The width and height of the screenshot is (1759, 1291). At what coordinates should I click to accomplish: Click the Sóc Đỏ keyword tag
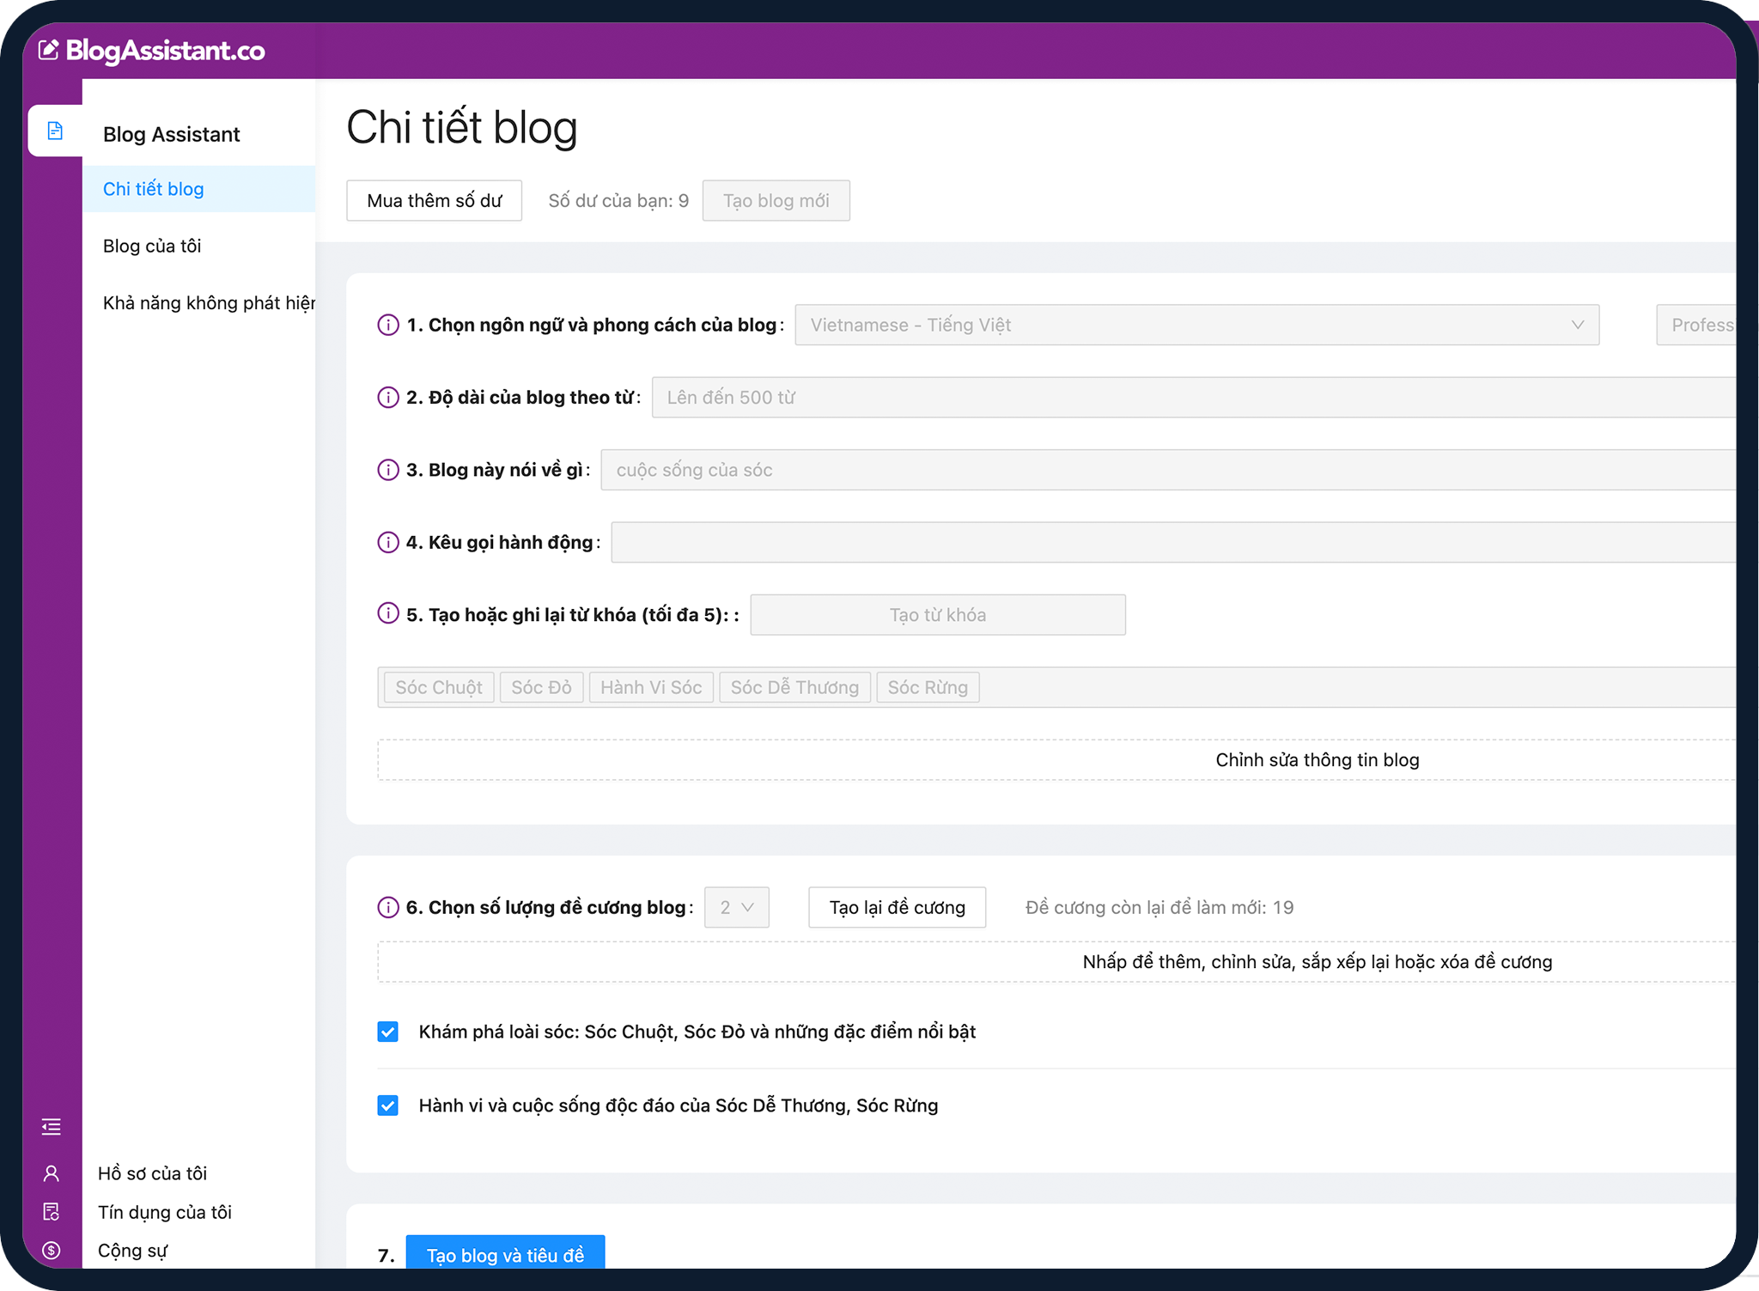[541, 687]
